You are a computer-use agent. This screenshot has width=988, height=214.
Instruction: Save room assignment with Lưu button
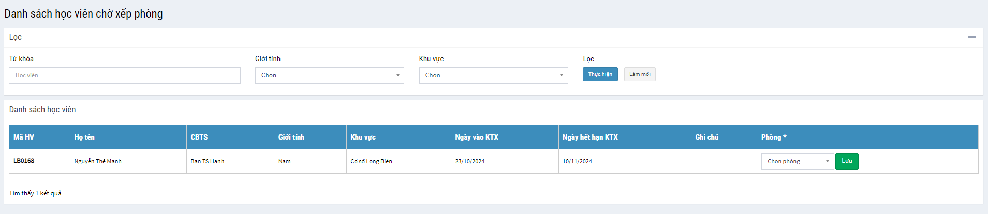coord(847,161)
